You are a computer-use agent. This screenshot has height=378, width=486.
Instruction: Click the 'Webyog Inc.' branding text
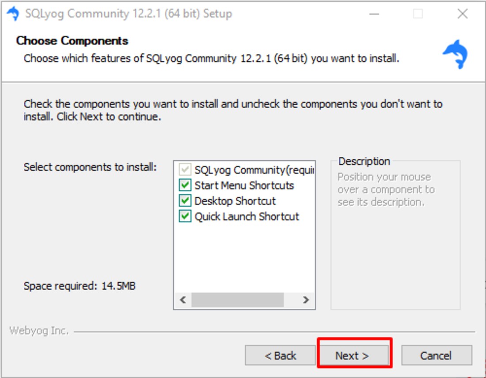39,331
